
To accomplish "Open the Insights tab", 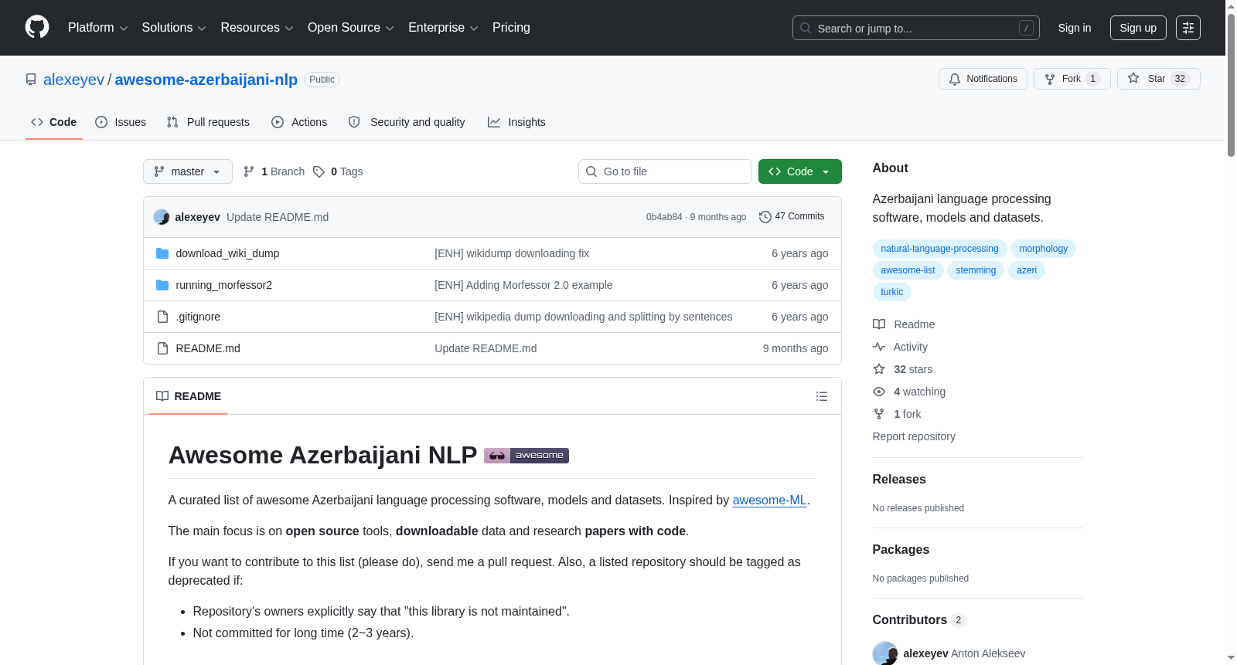I will tap(516, 122).
